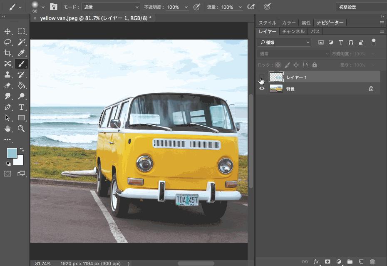Hide the 背景 layer via eye icon
Image resolution: width=387 pixels, height=266 pixels.
click(x=262, y=89)
